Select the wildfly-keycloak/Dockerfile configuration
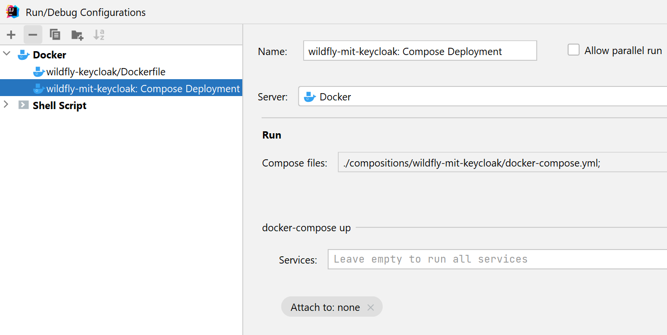667x335 pixels. click(105, 72)
